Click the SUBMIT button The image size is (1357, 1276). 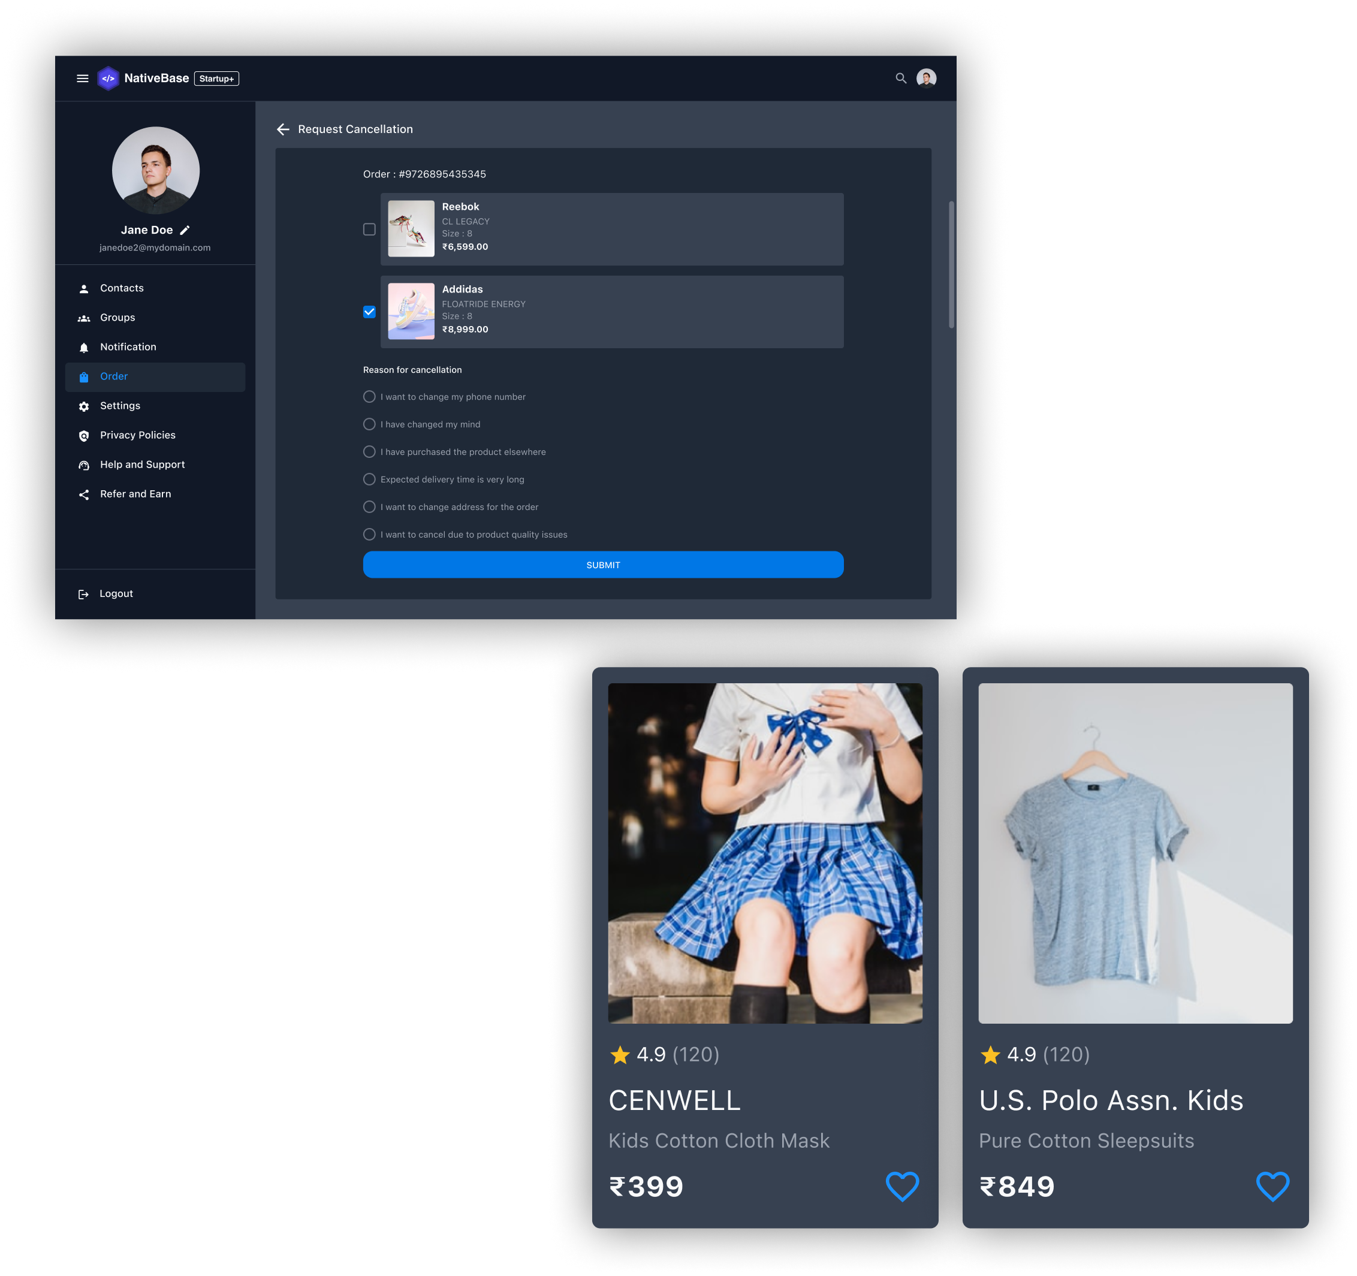pyautogui.click(x=602, y=563)
